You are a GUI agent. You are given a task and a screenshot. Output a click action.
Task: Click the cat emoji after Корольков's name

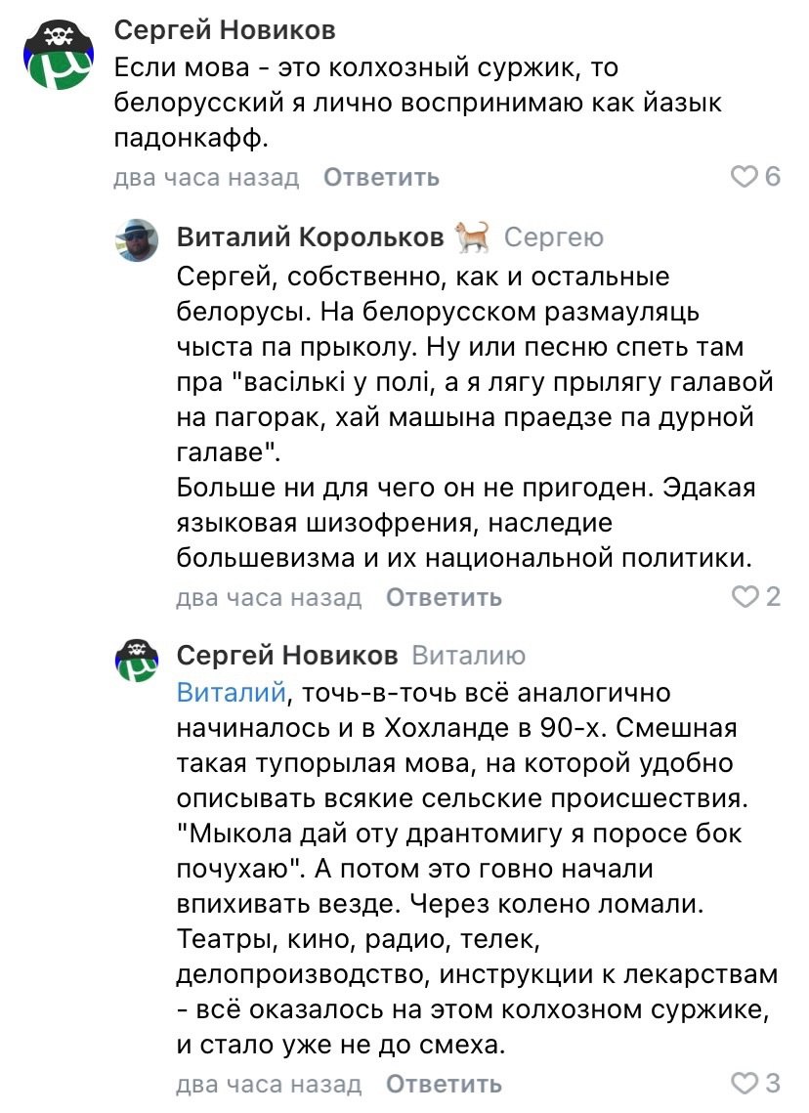[473, 237]
